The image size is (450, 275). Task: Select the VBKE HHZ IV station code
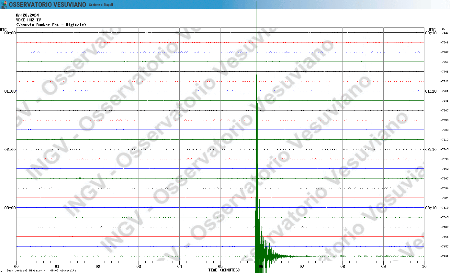tap(28, 20)
